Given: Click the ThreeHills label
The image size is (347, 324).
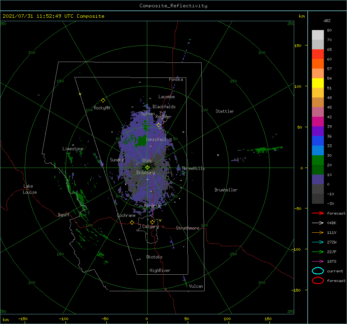Looking at the screenshot, I should pyautogui.click(x=193, y=168).
